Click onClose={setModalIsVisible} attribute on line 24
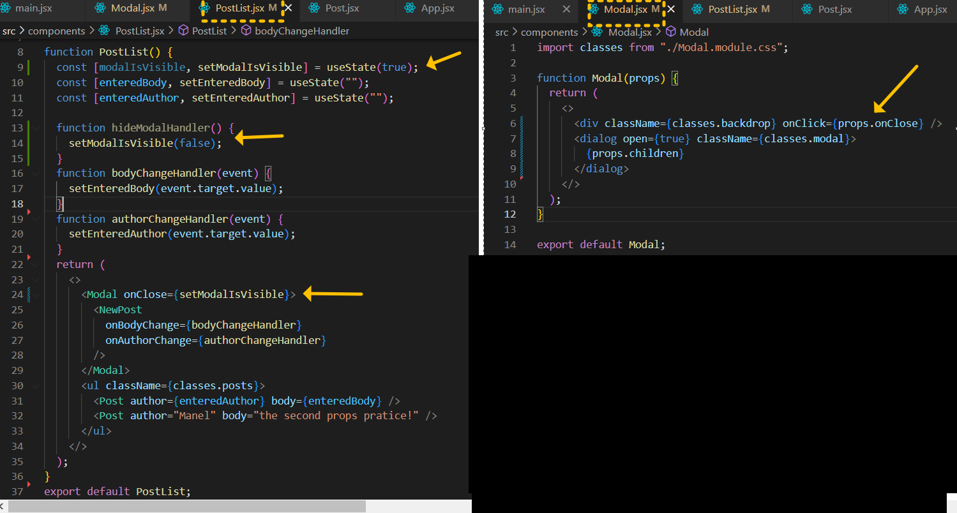This screenshot has height=513, width=957. coord(207,294)
